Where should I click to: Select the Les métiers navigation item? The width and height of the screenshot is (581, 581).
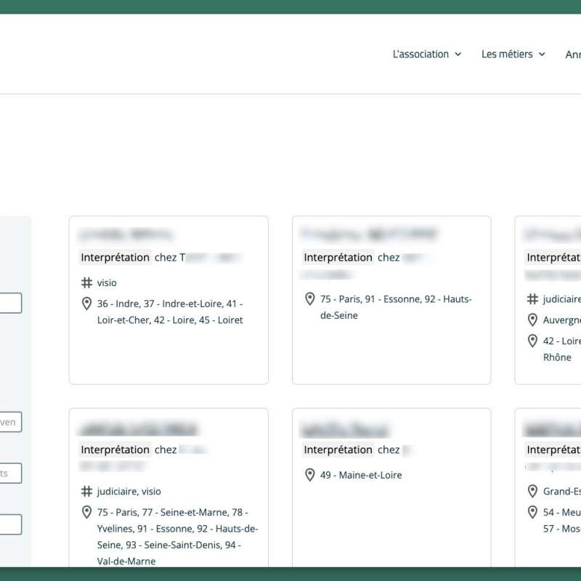tap(508, 54)
